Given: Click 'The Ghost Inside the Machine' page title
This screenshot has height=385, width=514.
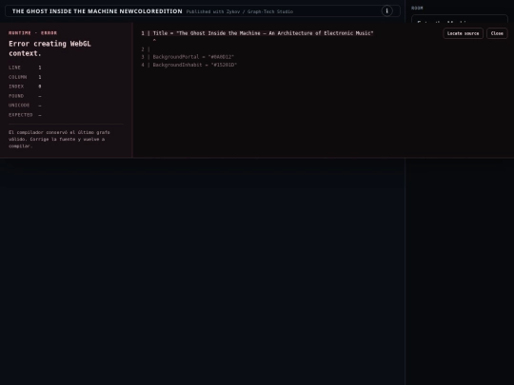Looking at the screenshot, I should pos(97,11).
